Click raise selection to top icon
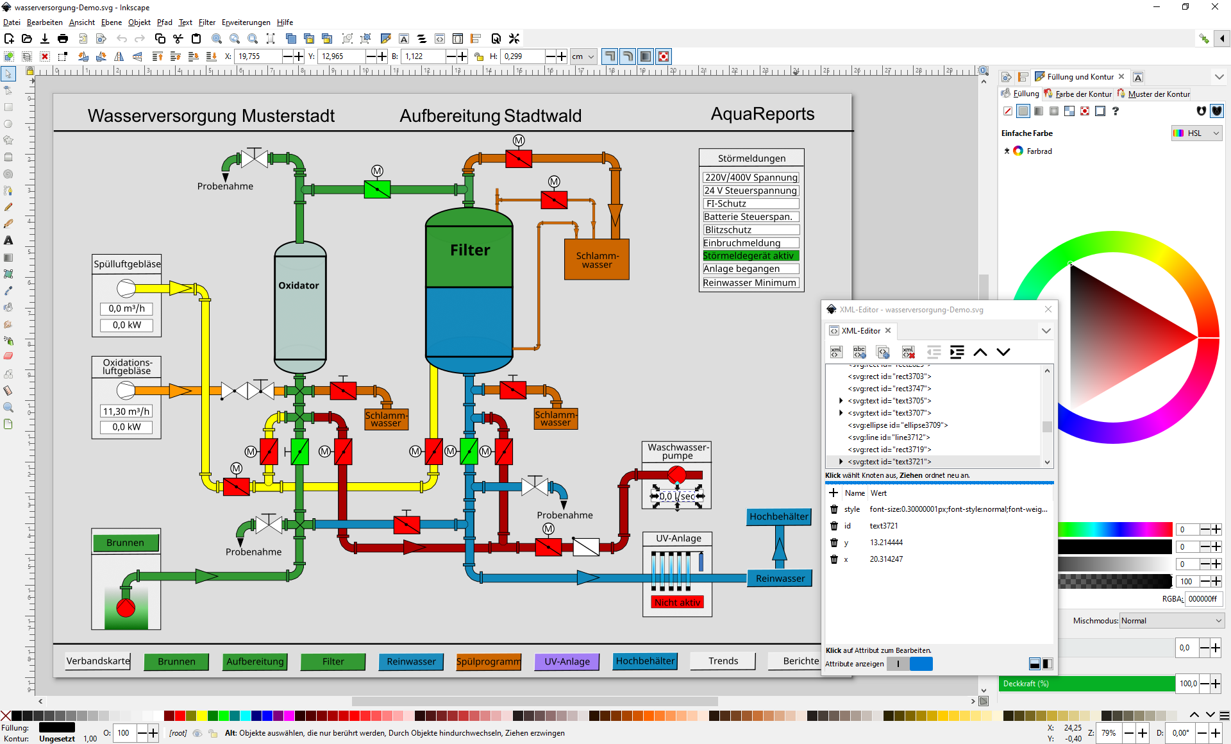The width and height of the screenshot is (1231, 744). [158, 56]
